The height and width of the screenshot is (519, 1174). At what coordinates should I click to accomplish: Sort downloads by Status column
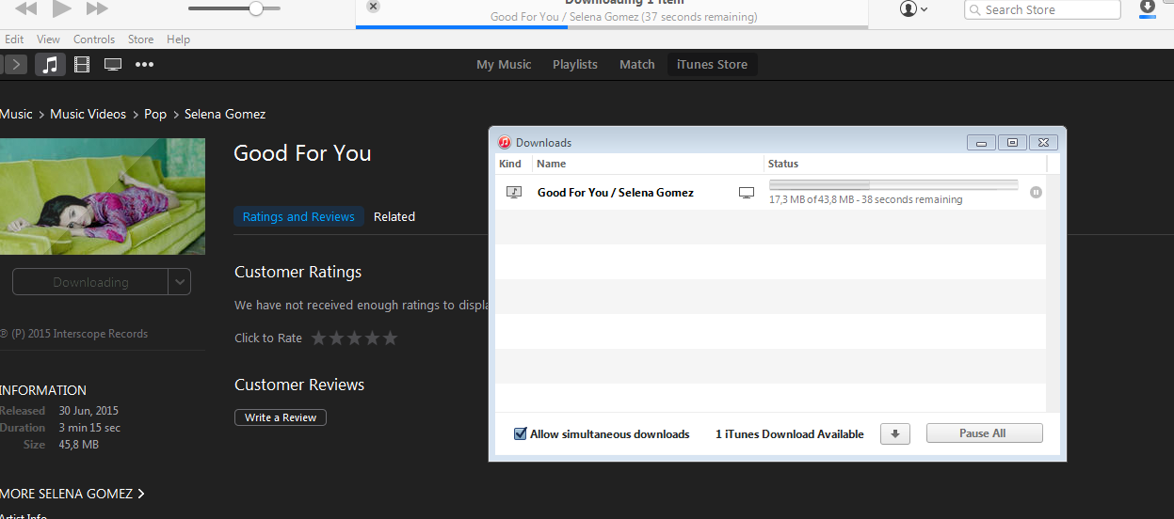pyautogui.click(x=905, y=164)
